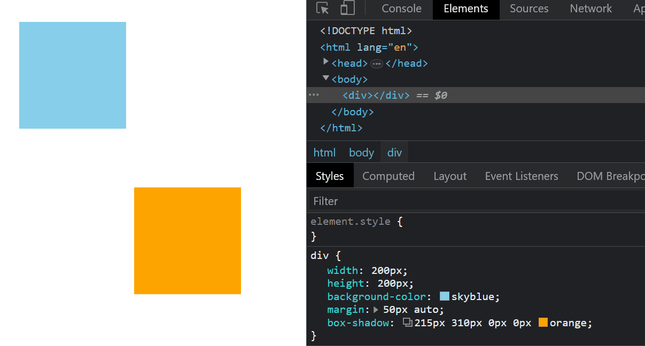Image resolution: width=645 pixels, height=346 pixels.
Task: Expand the margin shorthand property
Action: [x=376, y=309]
